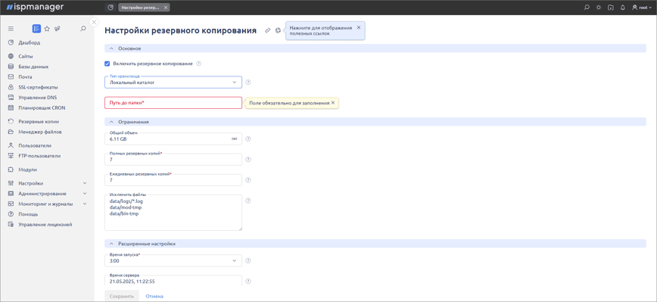Copy page link icon next to title

[x=268, y=30]
